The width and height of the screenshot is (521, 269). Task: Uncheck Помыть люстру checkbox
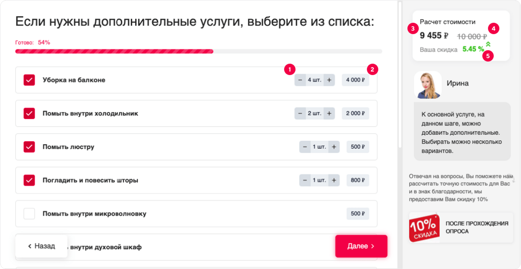(x=29, y=147)
